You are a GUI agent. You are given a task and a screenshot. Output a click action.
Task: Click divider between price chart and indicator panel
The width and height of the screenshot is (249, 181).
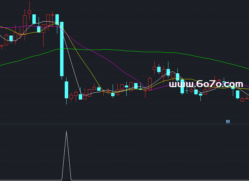click(x=125, y=124)
